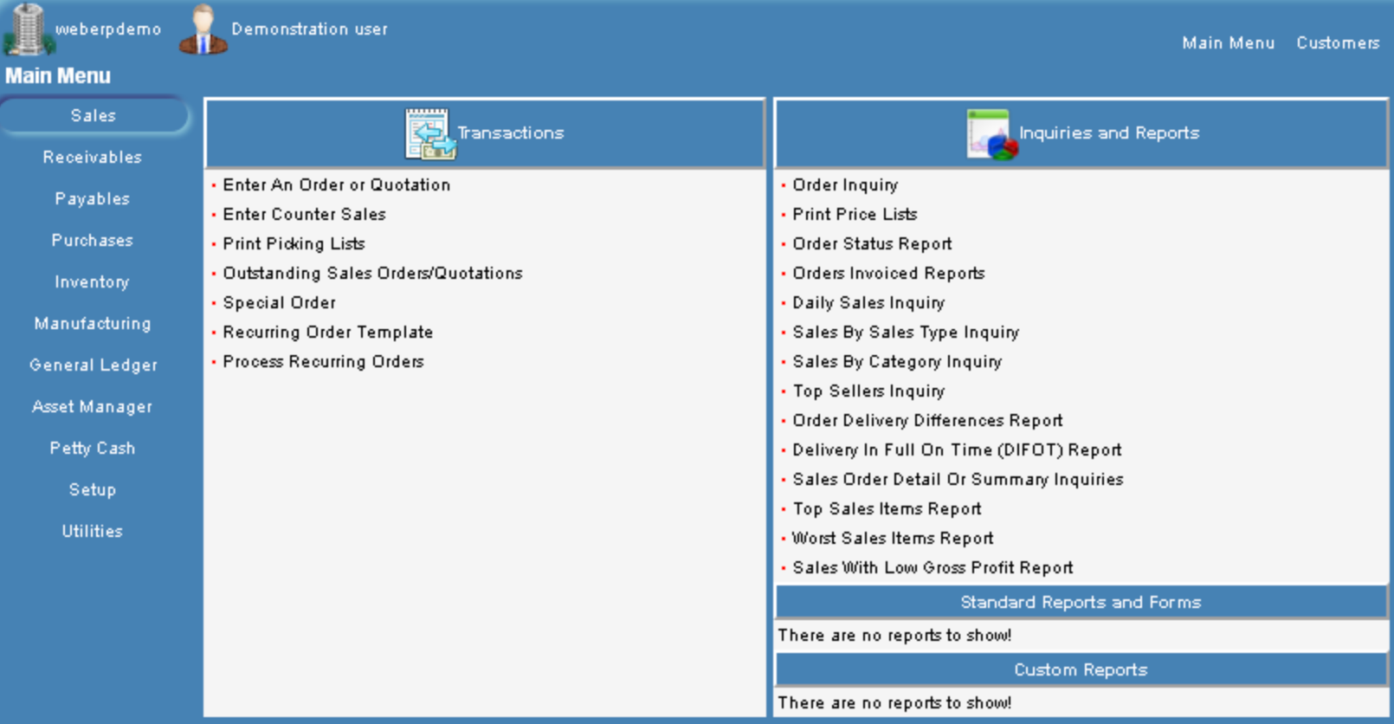Image resolution: width=1394 pixels, height=724 pixels.
Task: Click the Demonstration user name text
Action: 309,29
